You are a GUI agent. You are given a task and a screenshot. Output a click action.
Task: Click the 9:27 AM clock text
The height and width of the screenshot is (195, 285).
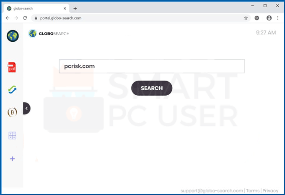pos(266,33)
